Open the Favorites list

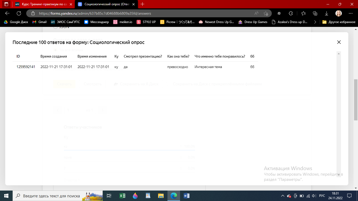tap(303, 13)
